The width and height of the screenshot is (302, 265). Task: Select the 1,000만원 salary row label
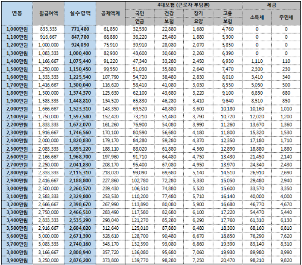click(17, 29)
